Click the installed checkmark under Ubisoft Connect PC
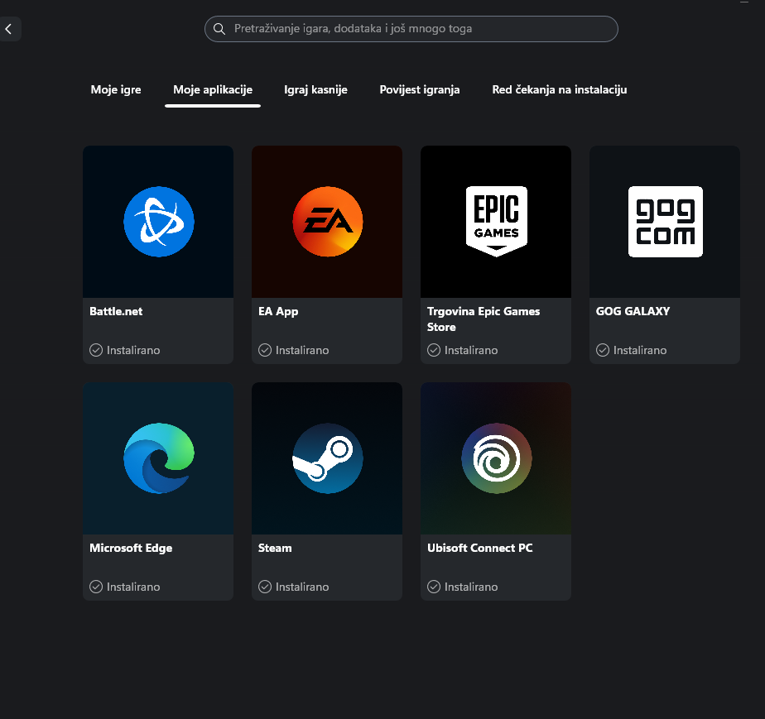This screenshot has width=765, height=719. click(x=434, y=587)
